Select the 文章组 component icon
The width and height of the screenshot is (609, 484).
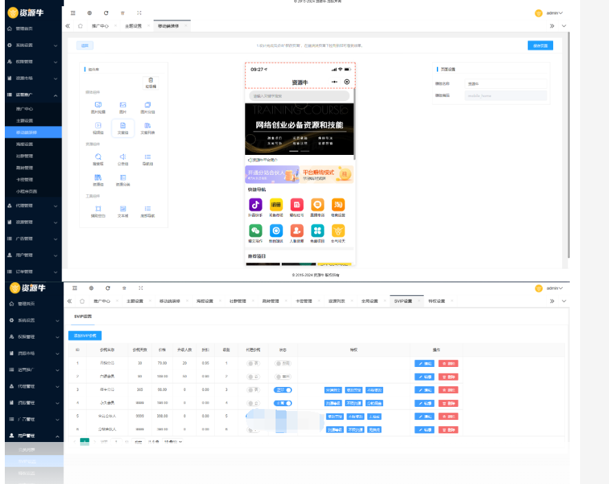[x=123, y=127]
